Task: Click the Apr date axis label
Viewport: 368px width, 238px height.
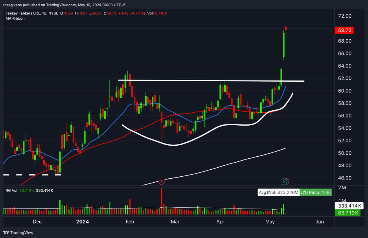Action: (220, 222)
